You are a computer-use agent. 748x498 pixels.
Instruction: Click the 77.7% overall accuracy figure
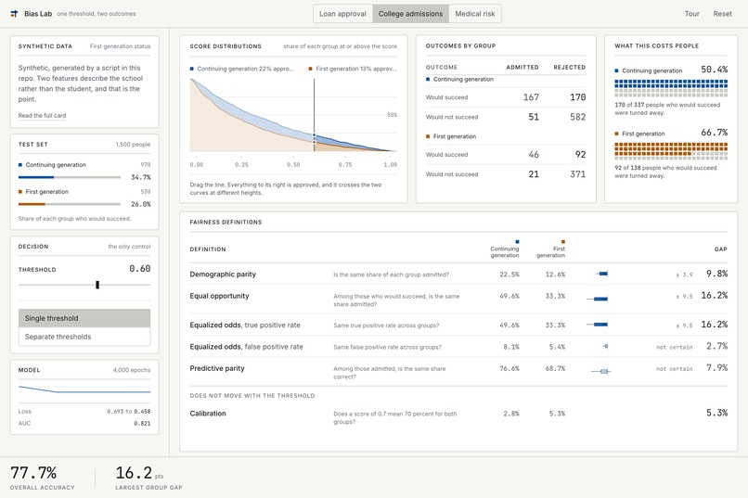click(33, 473)
